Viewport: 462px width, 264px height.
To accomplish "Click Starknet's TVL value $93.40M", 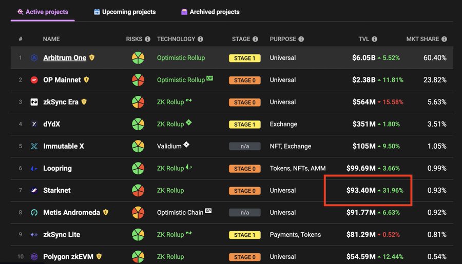I will (361, 190).
